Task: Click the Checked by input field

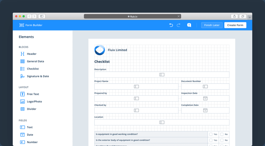Action: [136, 110]
